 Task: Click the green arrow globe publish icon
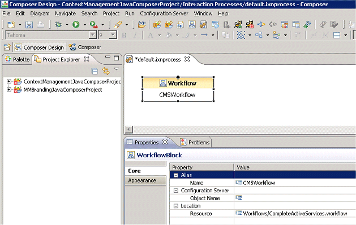(x=307, y=24)
